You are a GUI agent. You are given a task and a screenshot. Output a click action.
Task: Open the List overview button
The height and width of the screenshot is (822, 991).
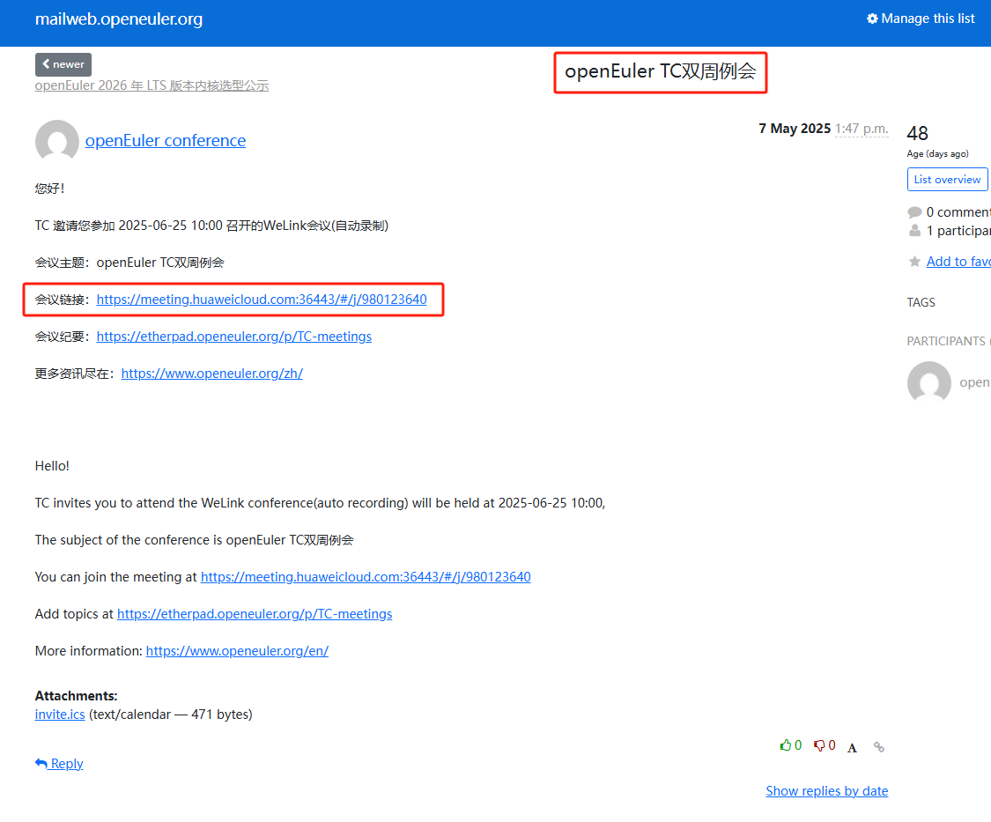[947, 179]
